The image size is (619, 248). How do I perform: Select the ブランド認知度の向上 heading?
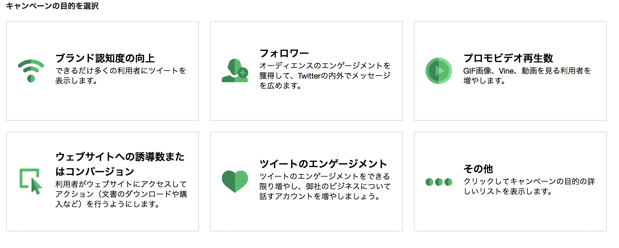(105, 58)
